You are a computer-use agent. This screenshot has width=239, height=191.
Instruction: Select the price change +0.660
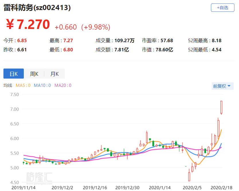(x=66, y=27)
